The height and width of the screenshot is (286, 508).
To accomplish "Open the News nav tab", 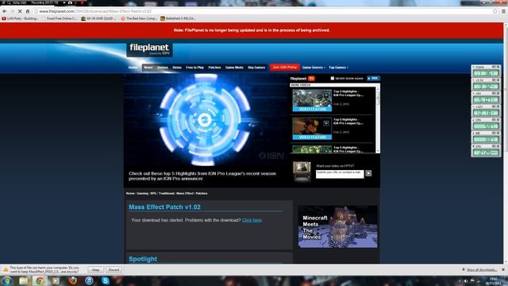I will click(x=148, y=68).
